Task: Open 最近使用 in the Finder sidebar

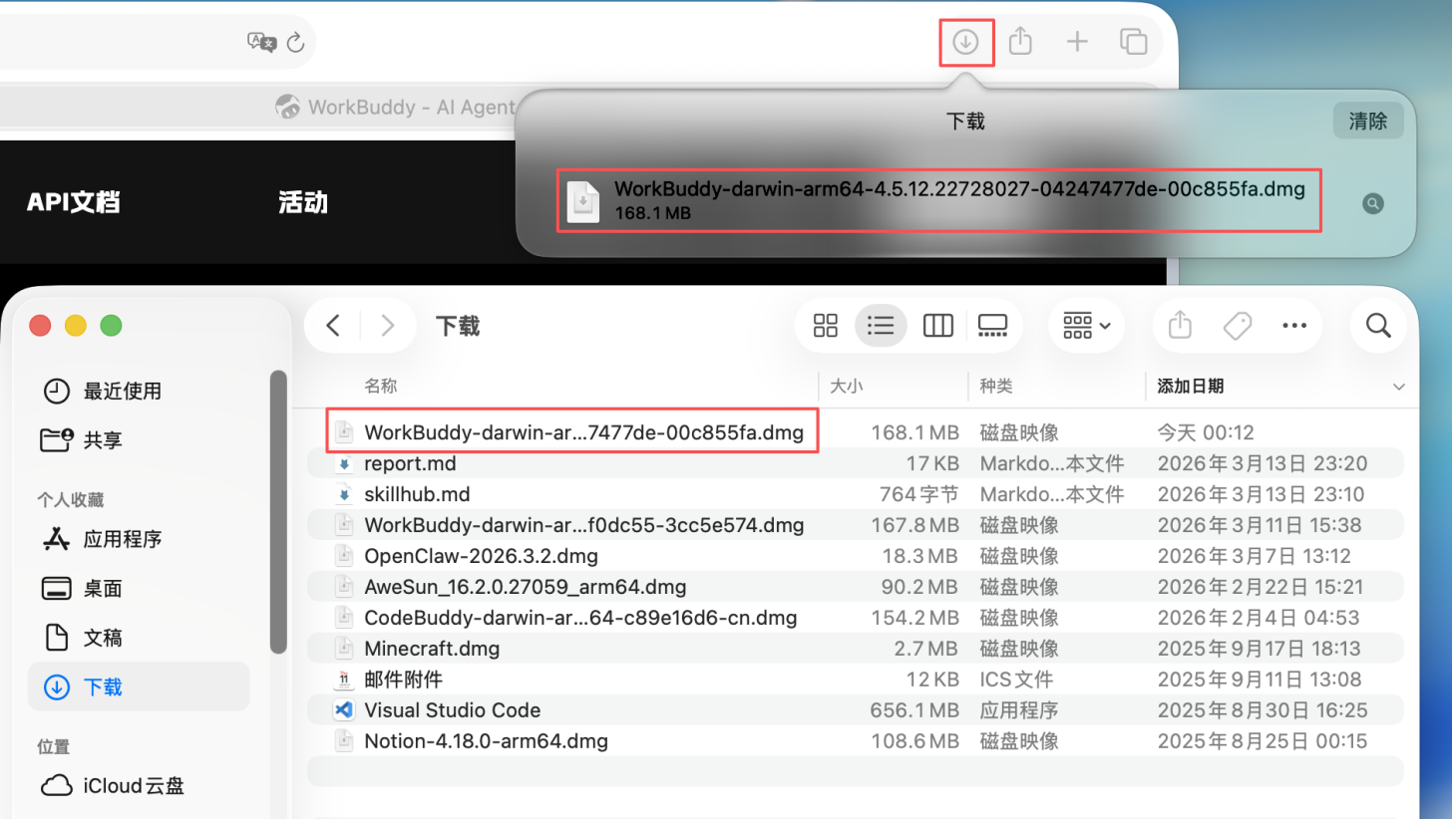Action: (x=122, y=391)
